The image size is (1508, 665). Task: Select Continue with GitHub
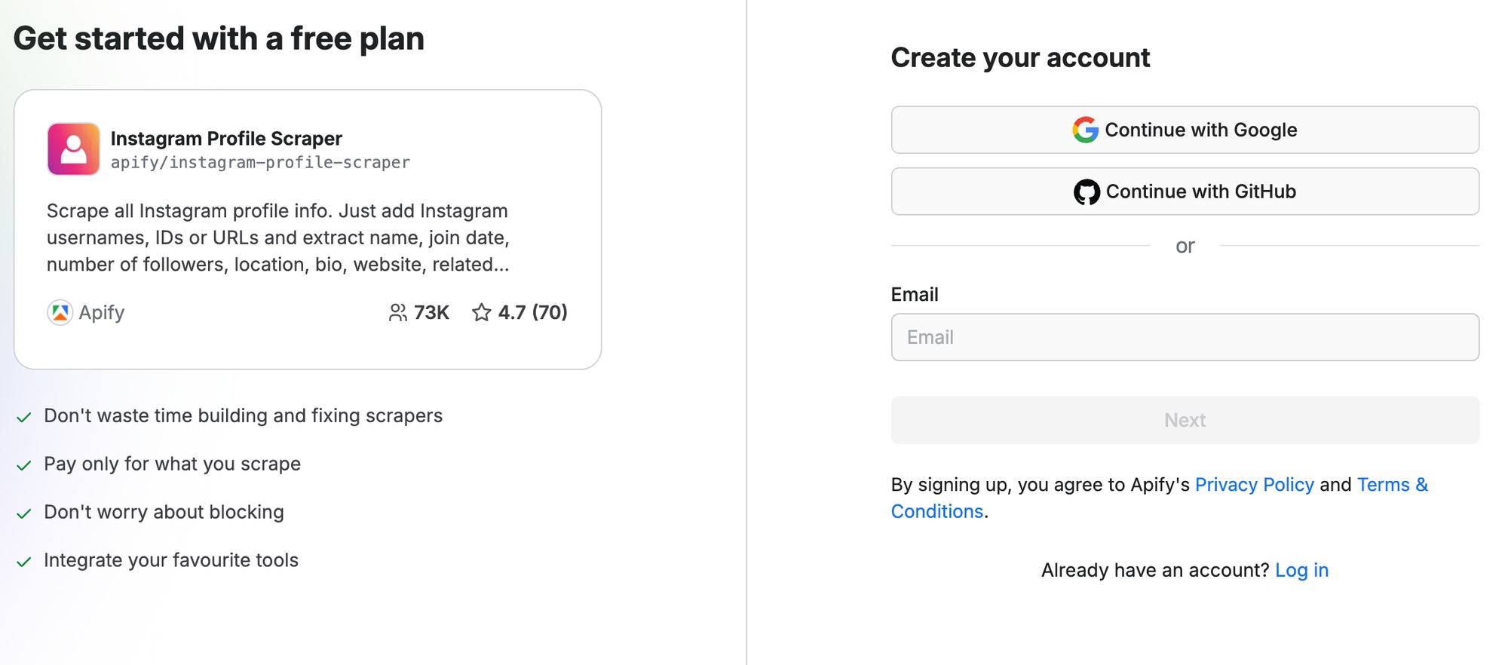pyautogui.click(x=1185, y=191)
